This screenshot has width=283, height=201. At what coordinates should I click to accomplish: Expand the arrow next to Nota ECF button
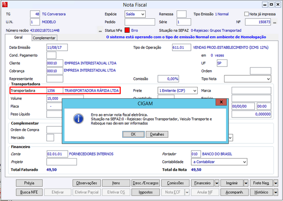187,192
